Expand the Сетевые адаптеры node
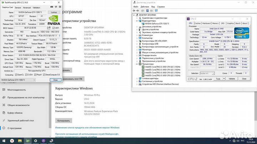The width and height of the screenshot is (257, 144). (137, 78)
